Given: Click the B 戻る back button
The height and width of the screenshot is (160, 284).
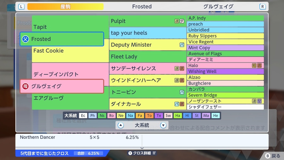Looking at the screenshot, I should point(273,156).
